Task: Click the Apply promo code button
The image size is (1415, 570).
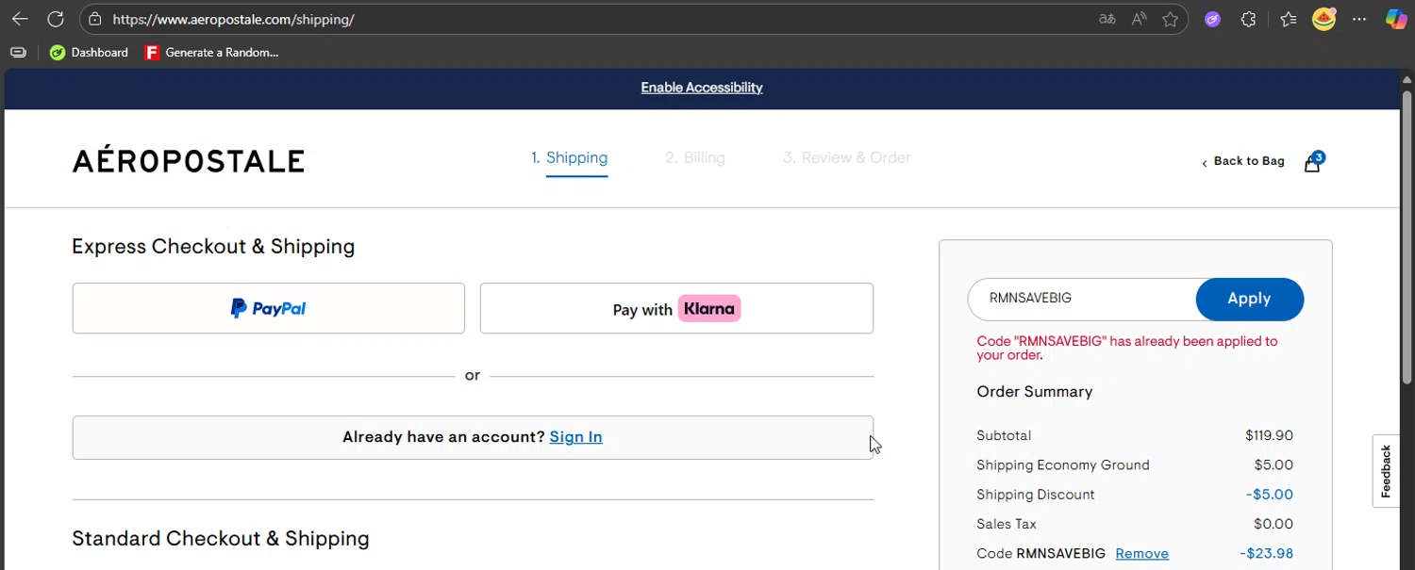Action: (x=1249, y=299)
